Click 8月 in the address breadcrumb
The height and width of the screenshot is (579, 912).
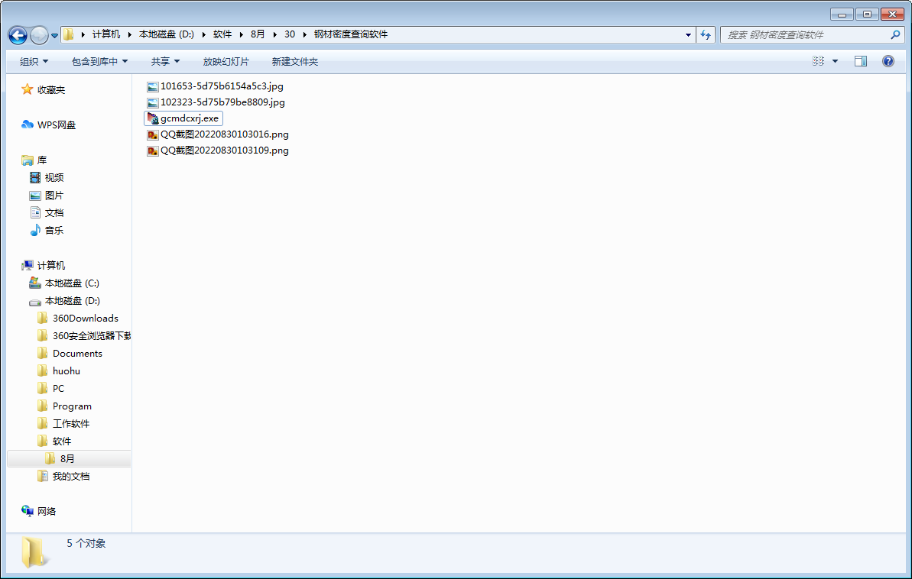pyautogui.click(x=258, y=34)
